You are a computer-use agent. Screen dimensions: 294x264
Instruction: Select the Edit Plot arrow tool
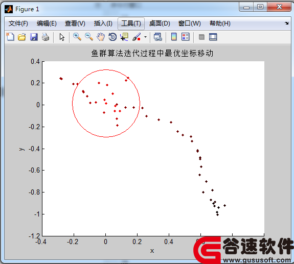[62, 37]
